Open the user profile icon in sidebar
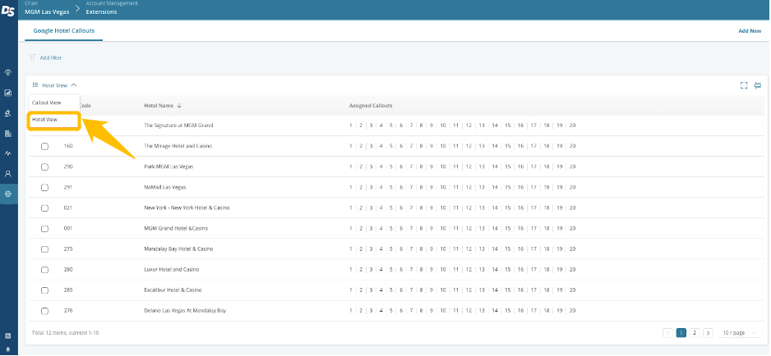 click(x=8, y=173)
